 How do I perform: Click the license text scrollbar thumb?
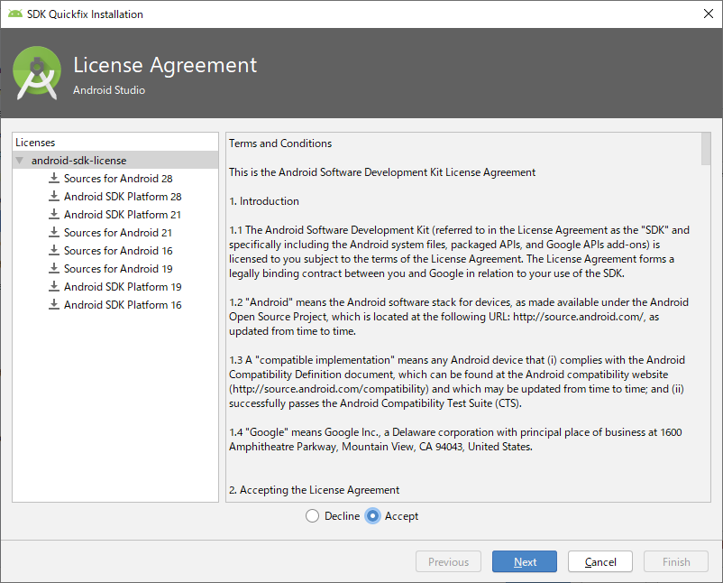point(706,149)
